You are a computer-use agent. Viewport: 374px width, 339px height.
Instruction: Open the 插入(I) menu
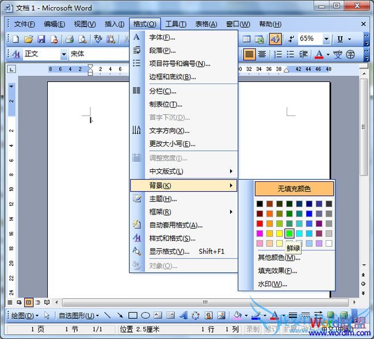pos(115,24)
